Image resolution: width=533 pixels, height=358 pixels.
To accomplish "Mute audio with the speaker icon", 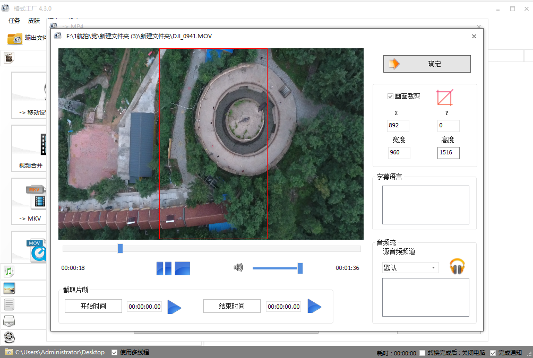I will [x=238, y=267].
